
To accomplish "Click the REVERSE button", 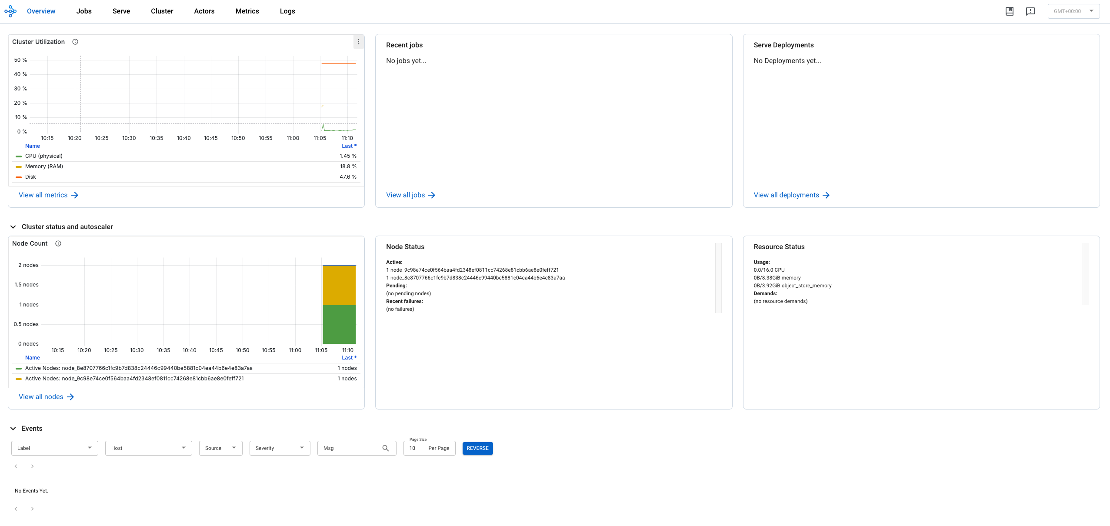I will pos(477,448).
